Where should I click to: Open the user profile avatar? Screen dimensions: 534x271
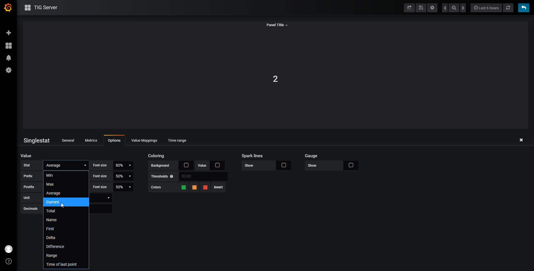(x=9, y=249)
